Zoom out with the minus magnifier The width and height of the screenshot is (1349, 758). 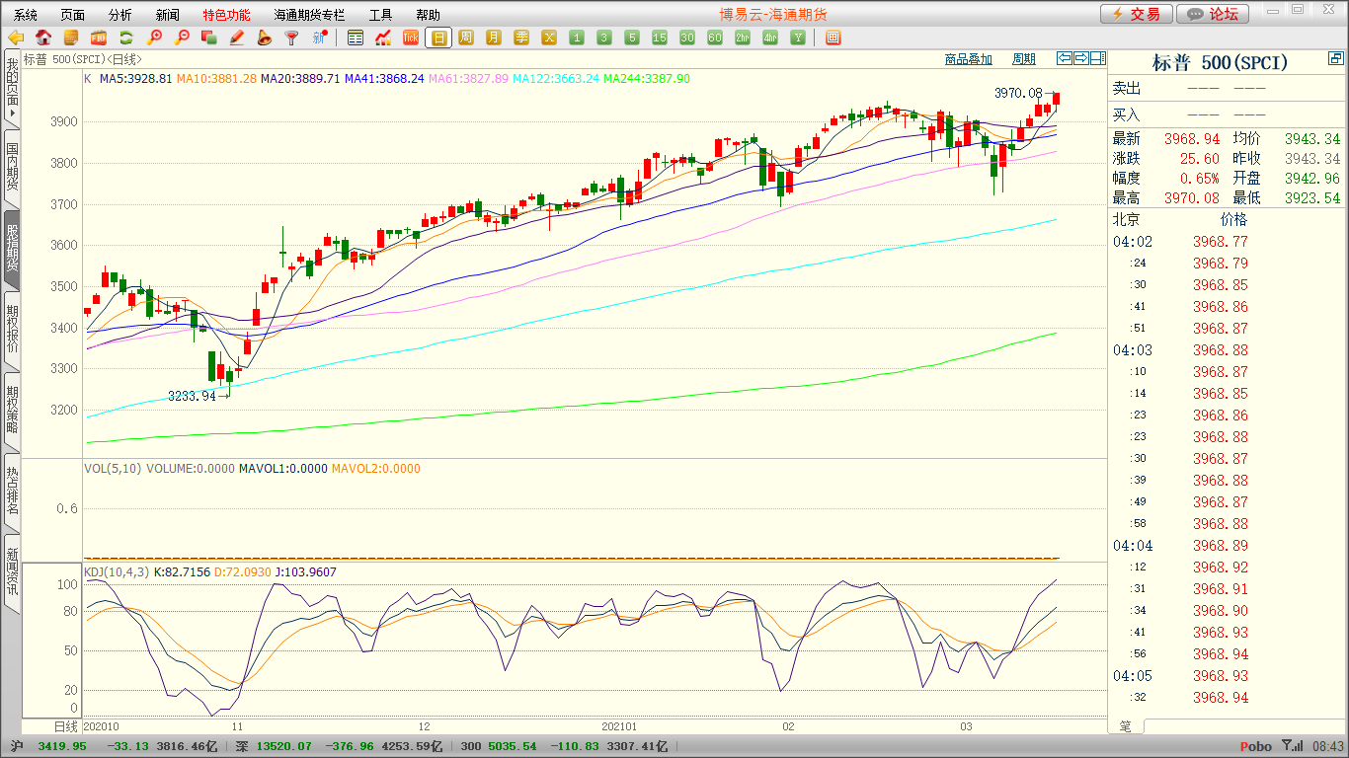182,38
